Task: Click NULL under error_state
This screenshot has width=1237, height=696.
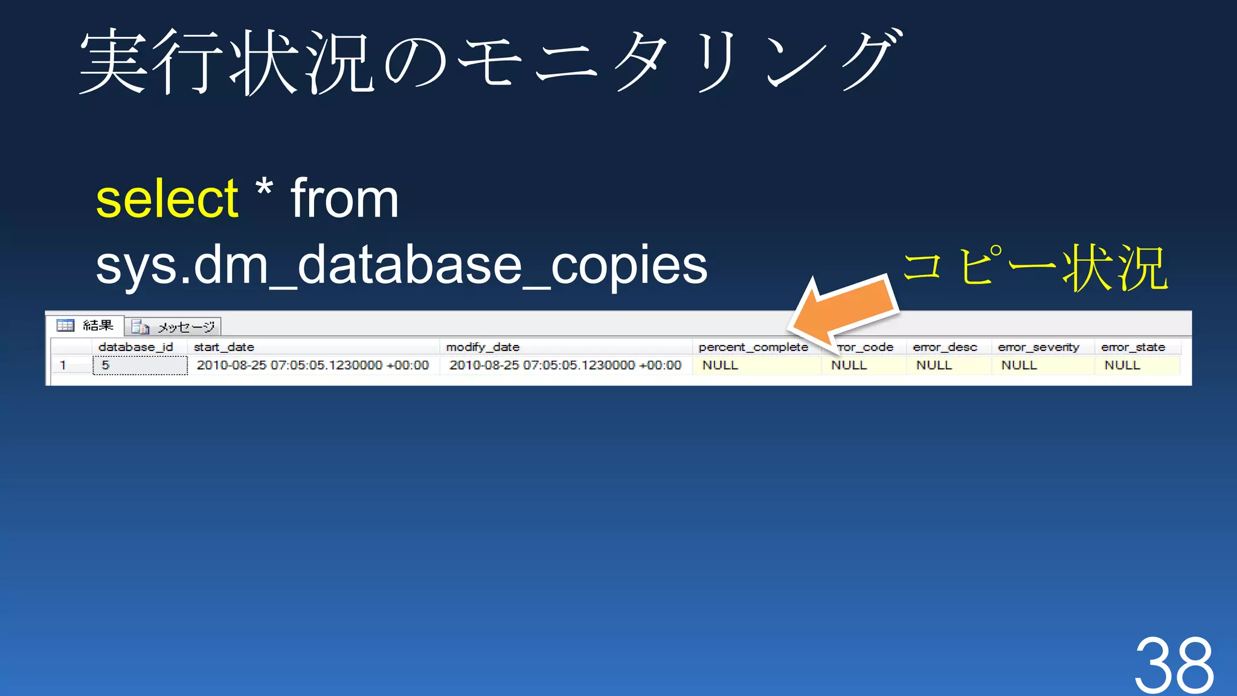Action: click(1137, 365)
